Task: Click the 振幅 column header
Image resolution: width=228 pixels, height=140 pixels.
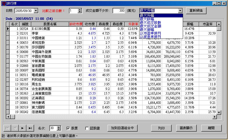Action: (x=190, y=24)
